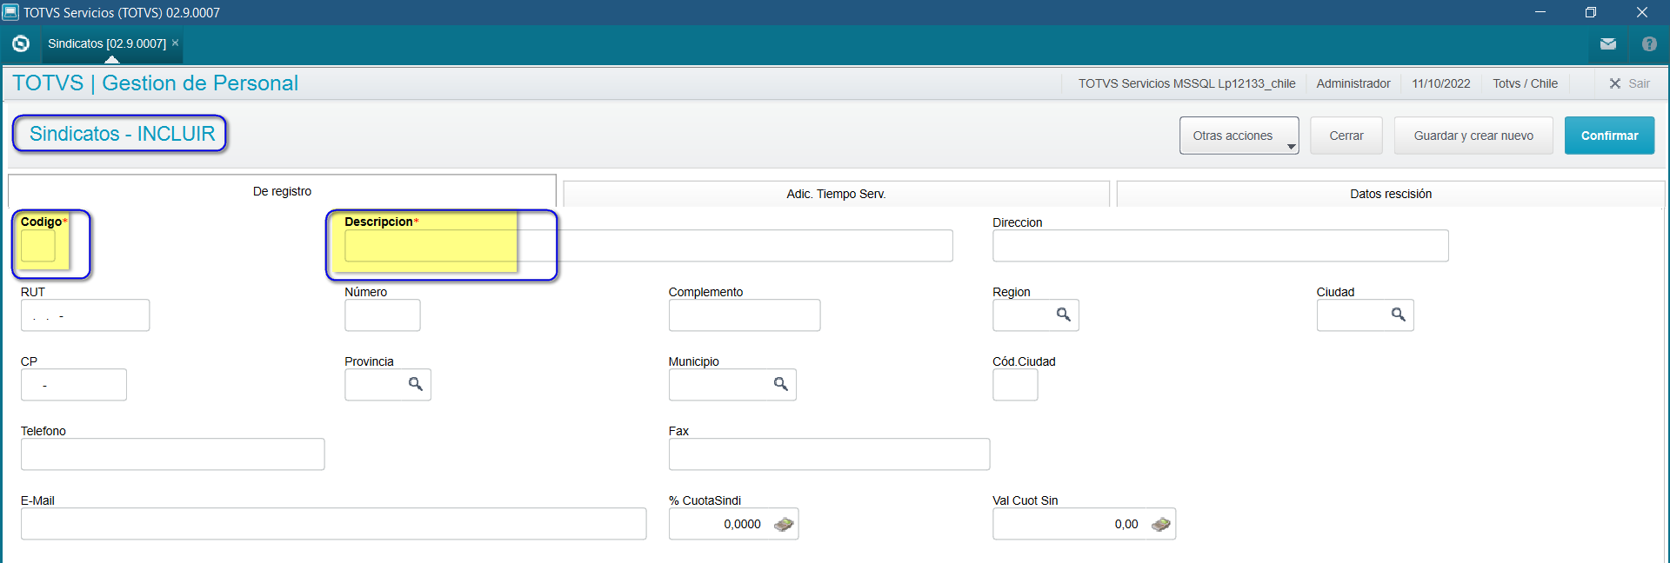Expand the Otras acciones dropdown

[1239, 136]
